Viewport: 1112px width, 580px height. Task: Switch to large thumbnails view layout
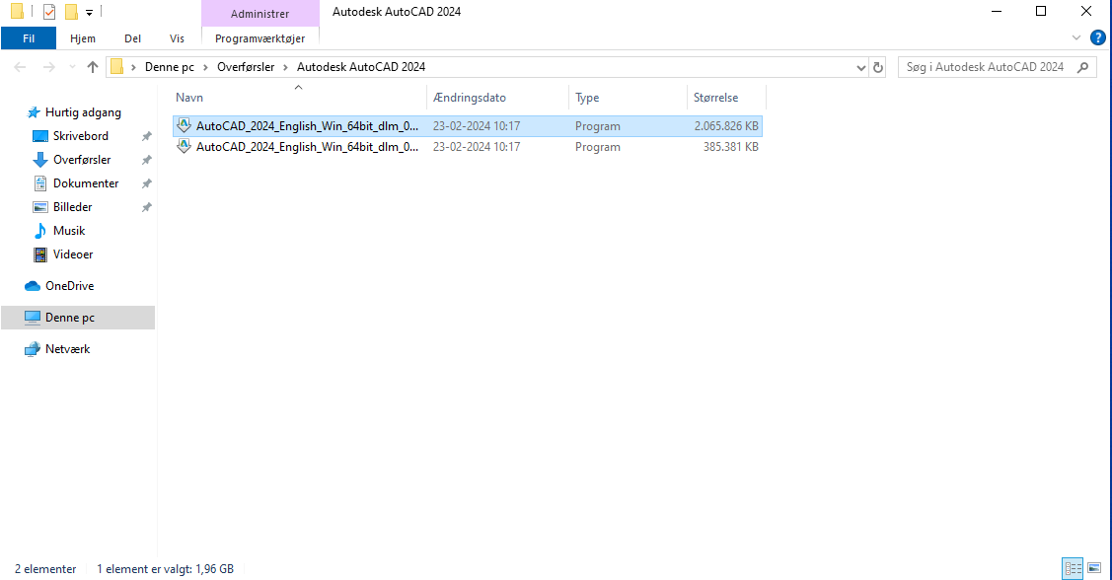pos(1094,568)
